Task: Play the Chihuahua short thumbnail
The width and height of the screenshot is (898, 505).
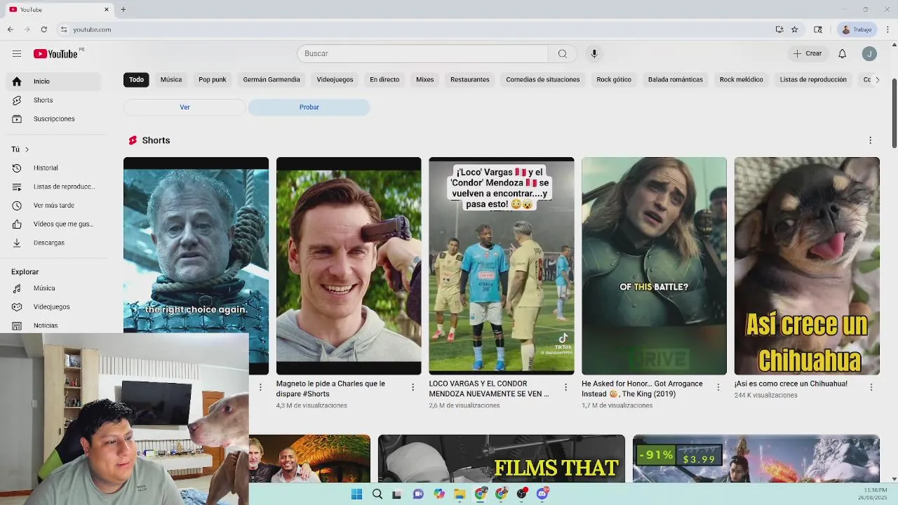Action: coord(807,266)
